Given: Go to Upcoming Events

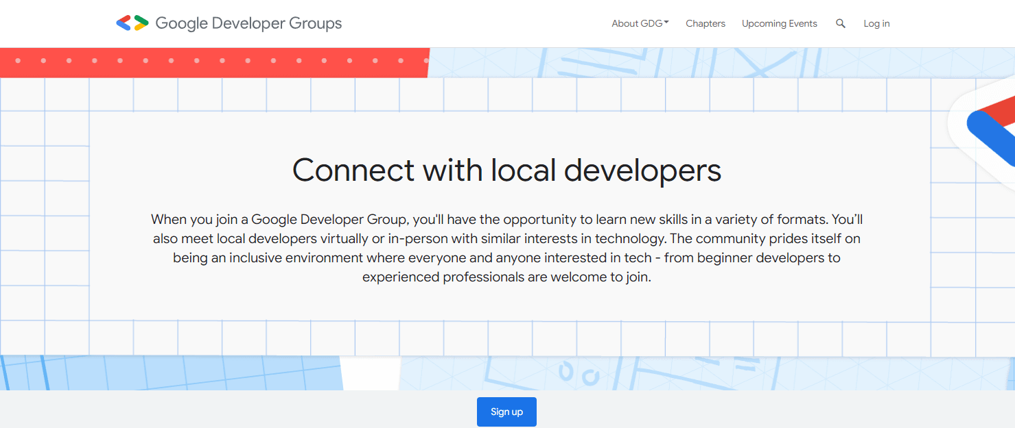Looking at the screenshot, I should [780, 23].
